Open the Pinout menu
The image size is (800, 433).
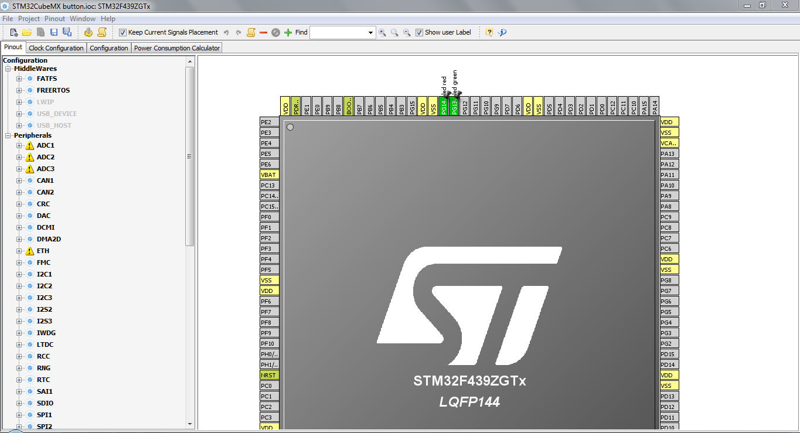tap(55, 19)
